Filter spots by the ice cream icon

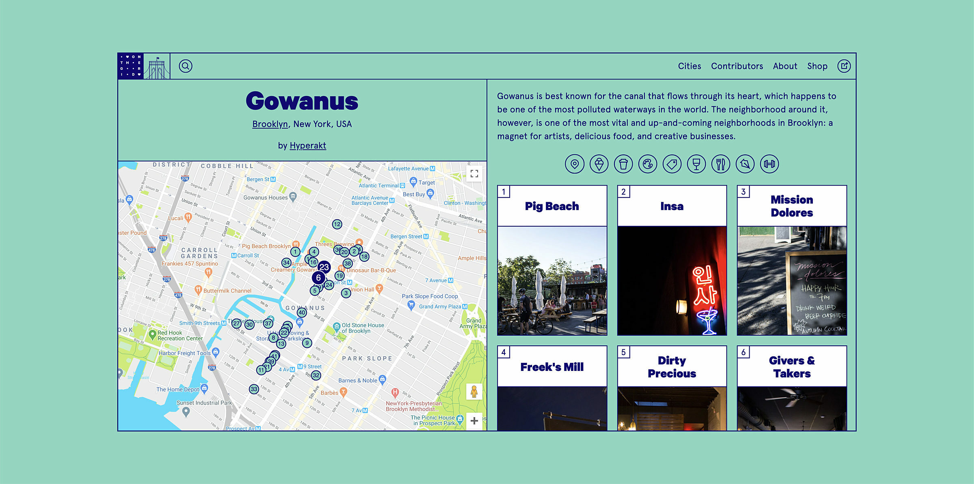coord(599,164)
